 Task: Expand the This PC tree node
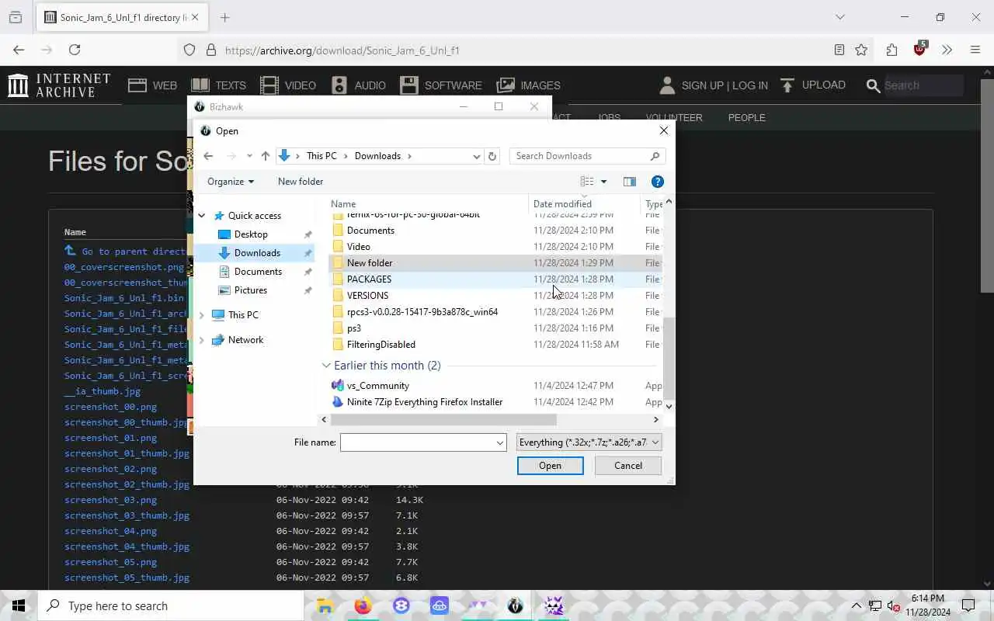click(x=202, y=315)
